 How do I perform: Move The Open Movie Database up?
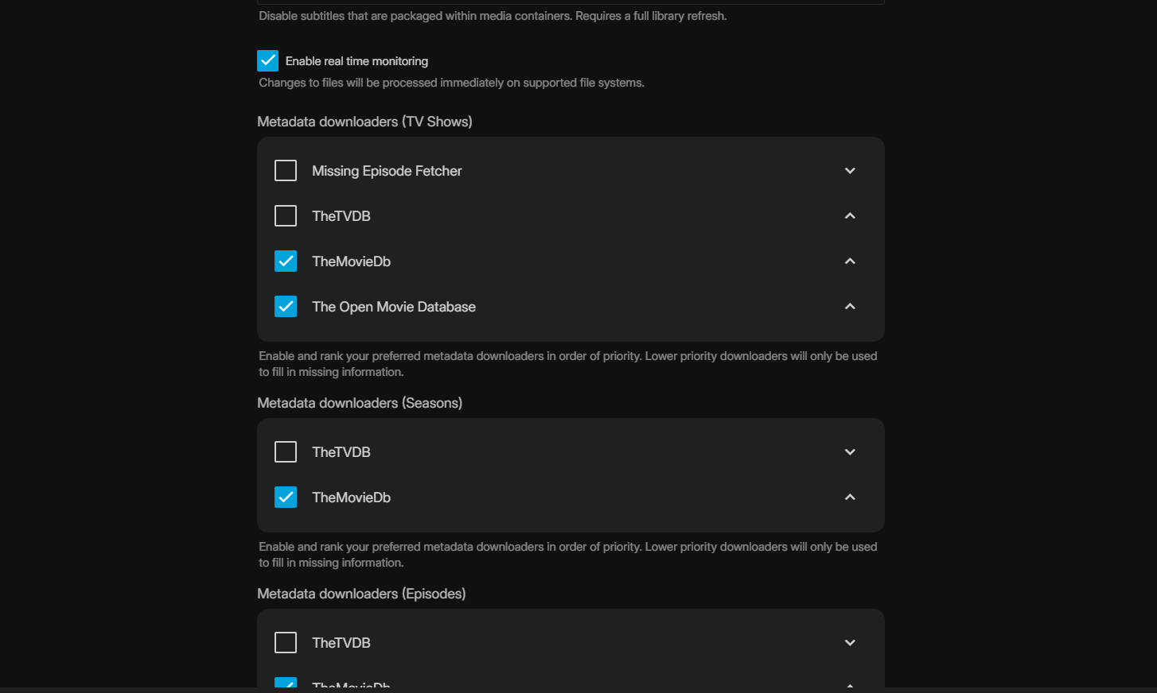click(x=850, y=307)
